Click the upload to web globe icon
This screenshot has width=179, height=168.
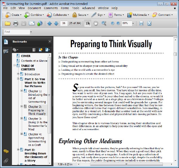(x=40, y=23)
